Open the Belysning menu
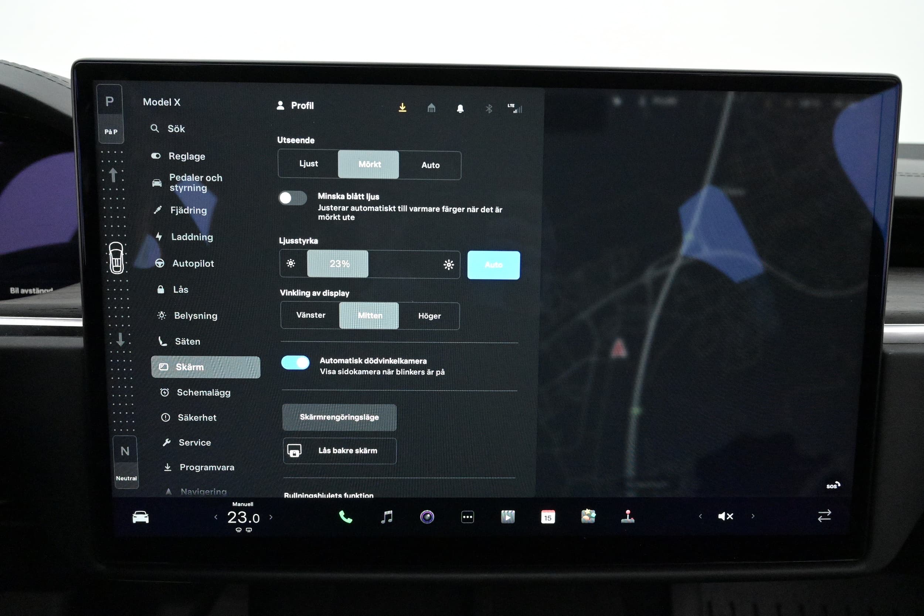Viewport: 924px width, 616px height. (187, 316)
